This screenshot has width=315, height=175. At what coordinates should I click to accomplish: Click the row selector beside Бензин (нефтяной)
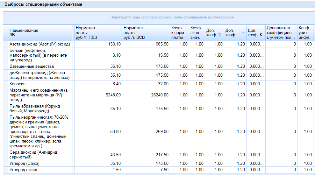point(5,55)
